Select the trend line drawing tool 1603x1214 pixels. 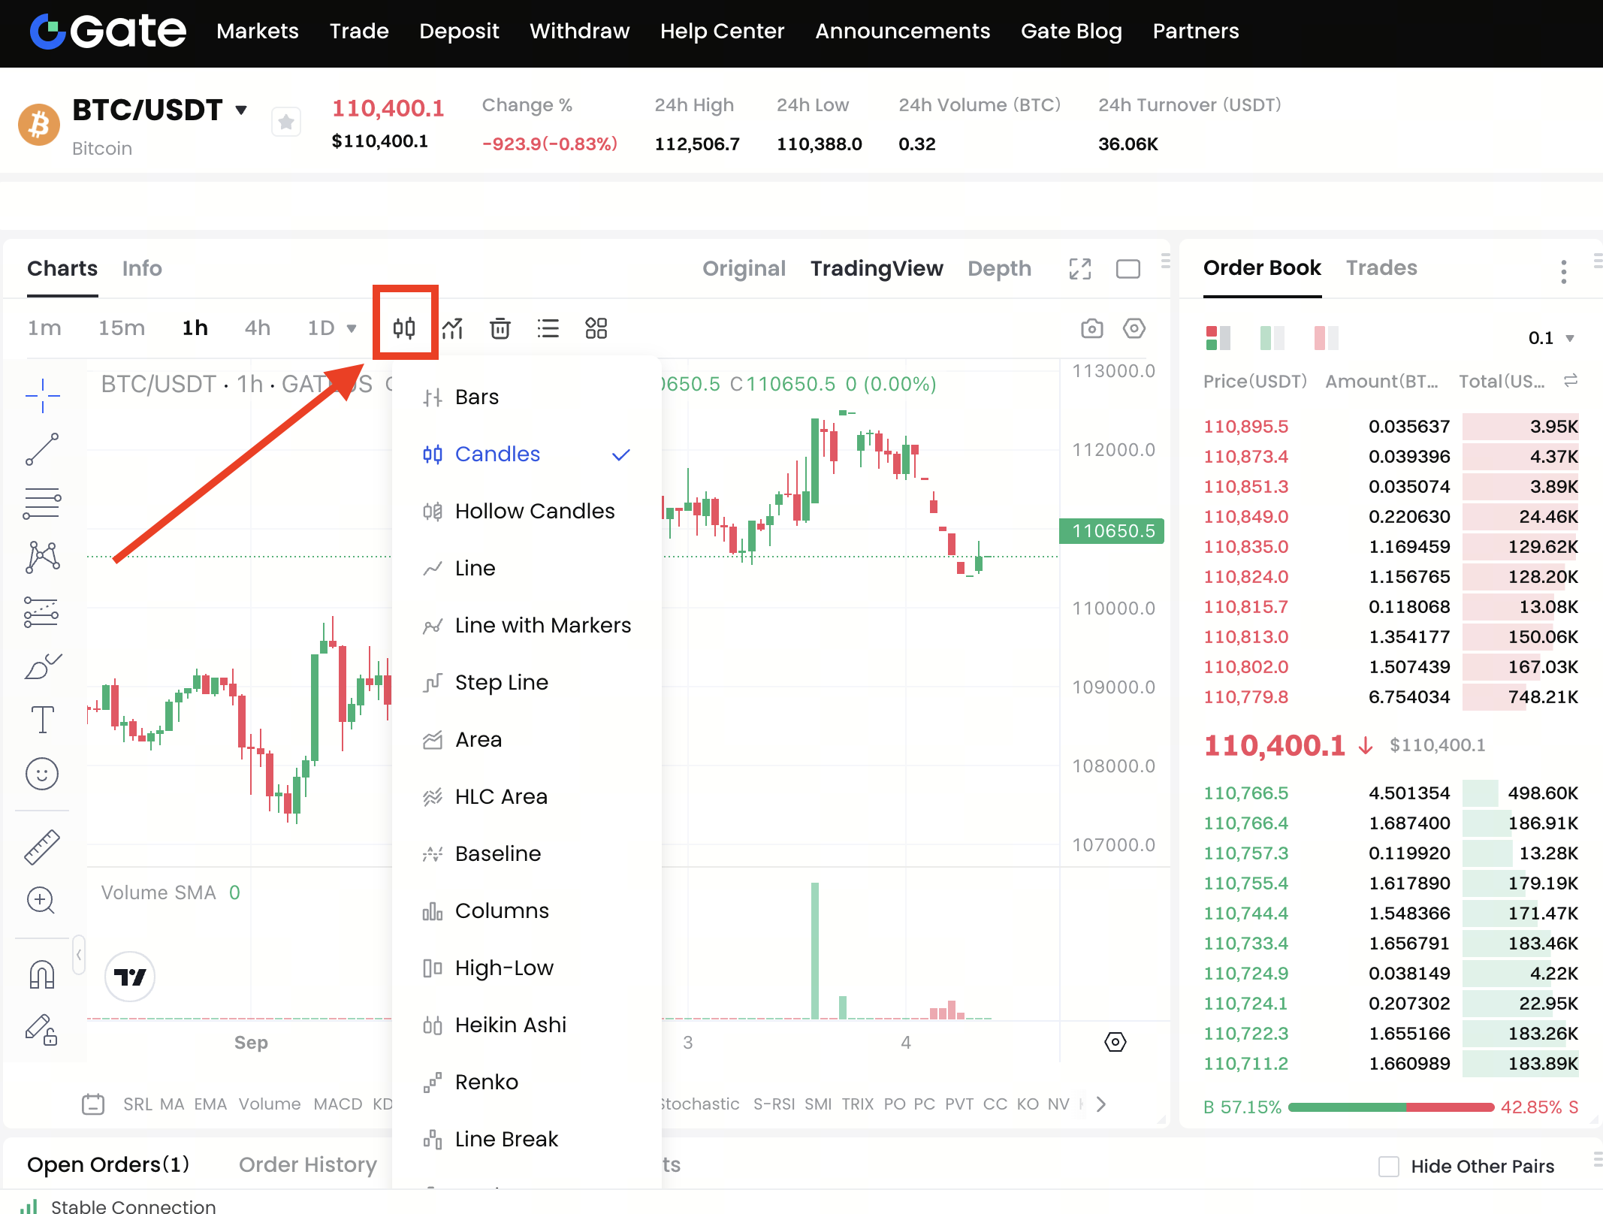tap(42, 449)
